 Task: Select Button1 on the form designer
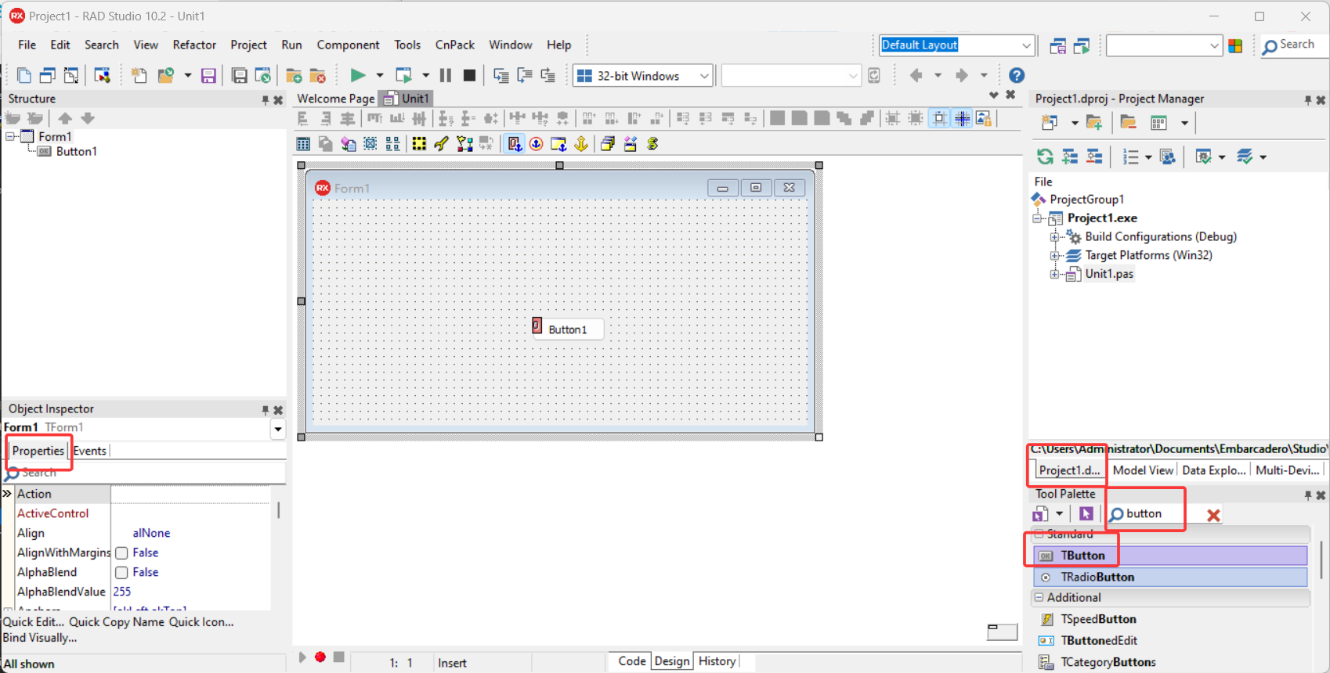pos(568,329)
